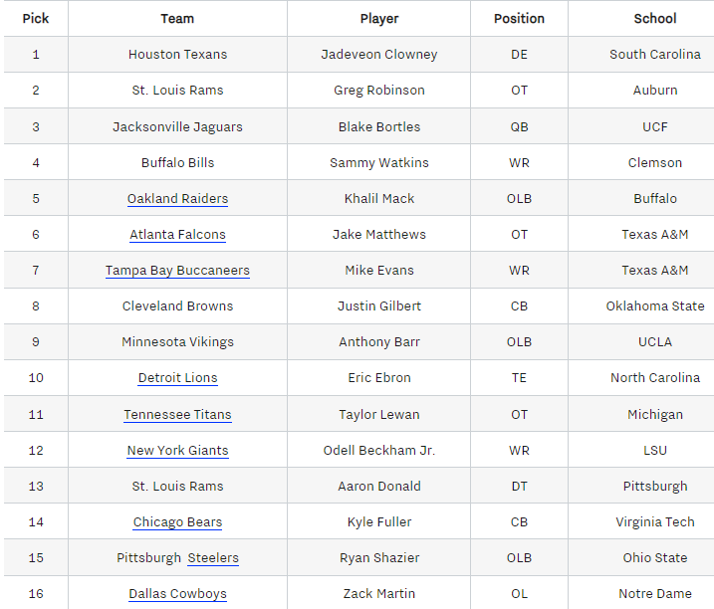The image size is (714, 609).
Task: Open the New York Giants link
Action: click(x=177, y=450)
